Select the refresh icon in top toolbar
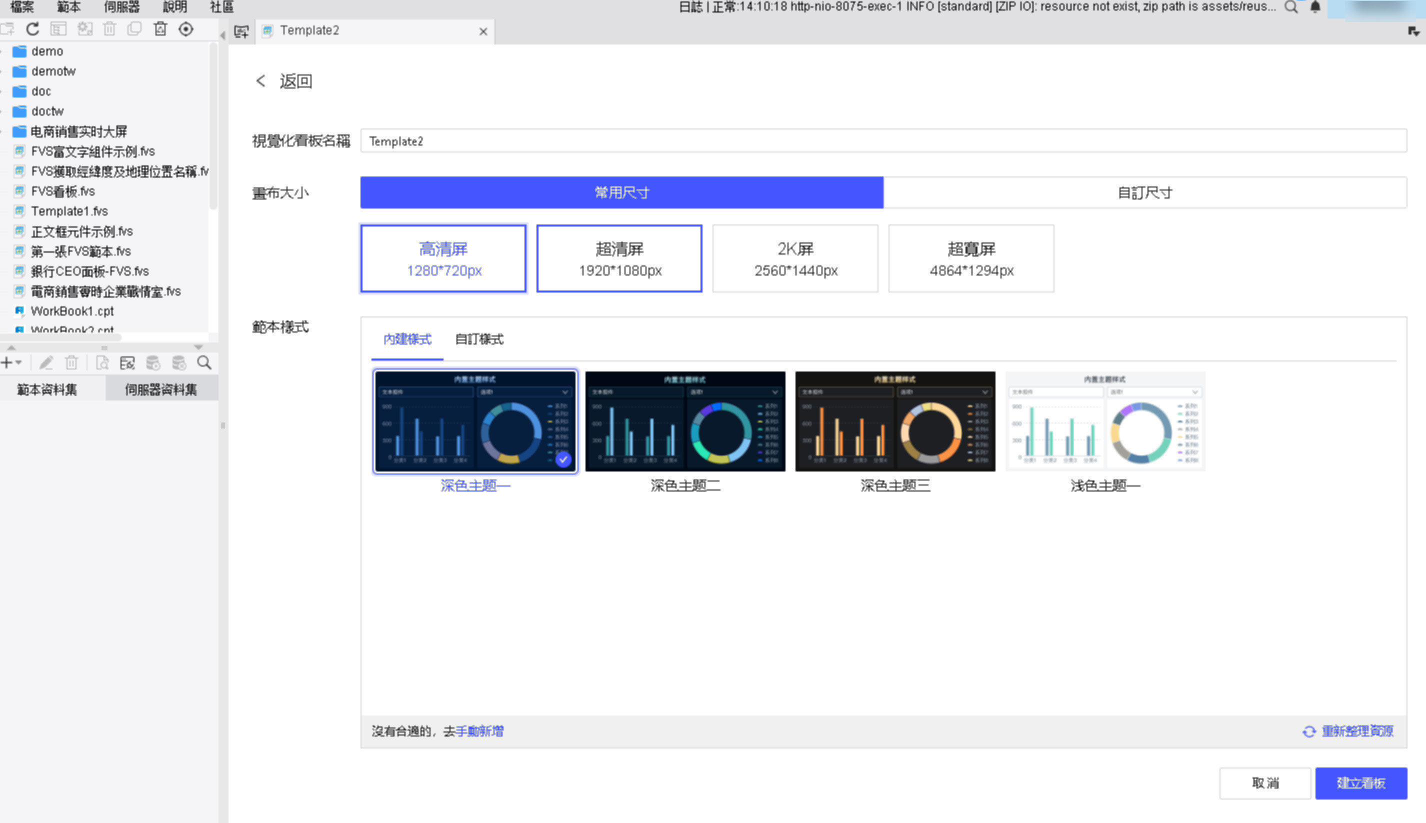 32,29
